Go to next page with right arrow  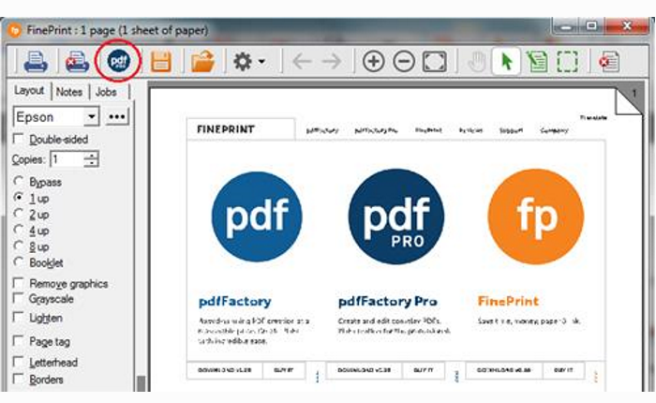point(332,62)
